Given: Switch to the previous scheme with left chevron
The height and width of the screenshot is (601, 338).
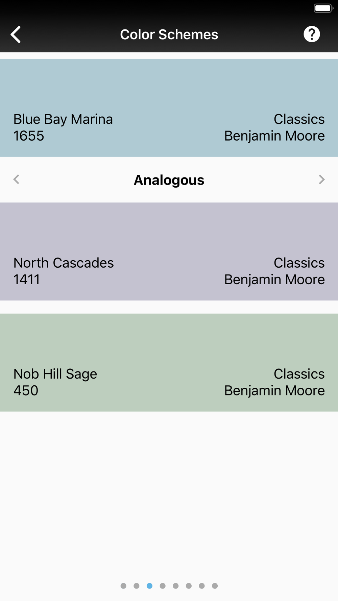Looking at the screenshot, I should coord(16,179).
